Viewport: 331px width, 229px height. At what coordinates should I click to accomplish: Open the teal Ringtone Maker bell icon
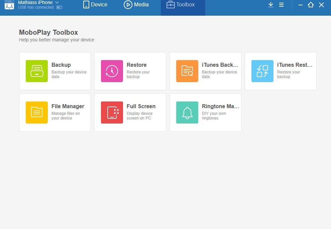[187, 112]
